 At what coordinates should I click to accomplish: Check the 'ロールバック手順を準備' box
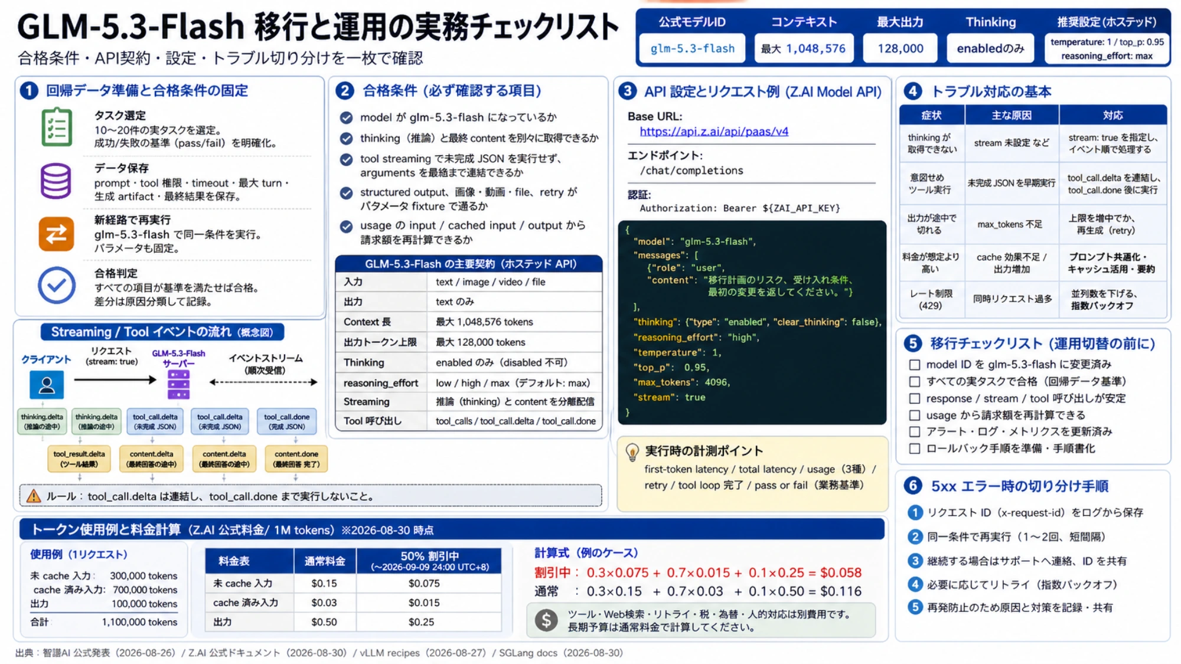915,449
